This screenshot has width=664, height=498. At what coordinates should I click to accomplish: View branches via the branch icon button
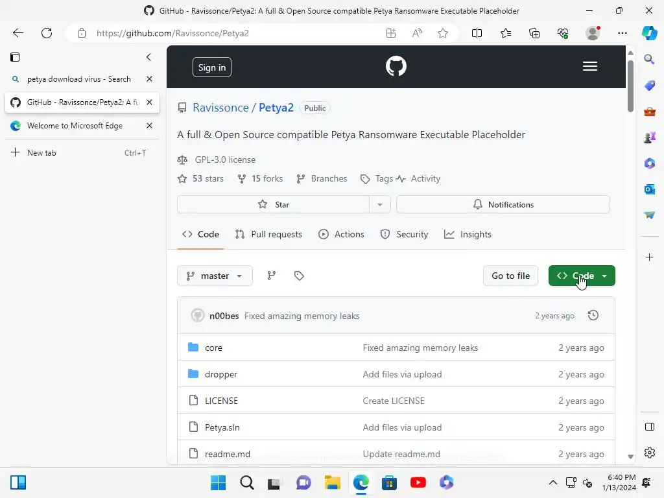272,276
